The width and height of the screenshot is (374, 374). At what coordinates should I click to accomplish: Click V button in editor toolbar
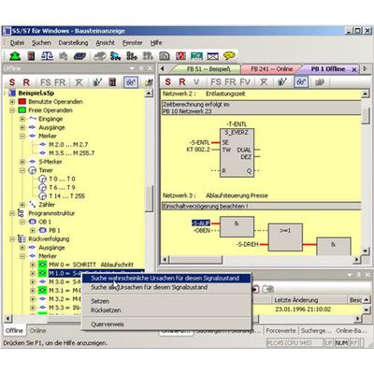pos(196,82)
